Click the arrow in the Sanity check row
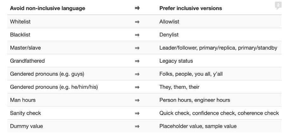This screenshot has height=140, width=287. coord(137,113)
